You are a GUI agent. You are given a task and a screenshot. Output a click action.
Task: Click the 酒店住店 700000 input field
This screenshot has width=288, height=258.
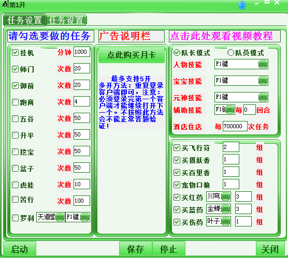click(x=235, y=126)
